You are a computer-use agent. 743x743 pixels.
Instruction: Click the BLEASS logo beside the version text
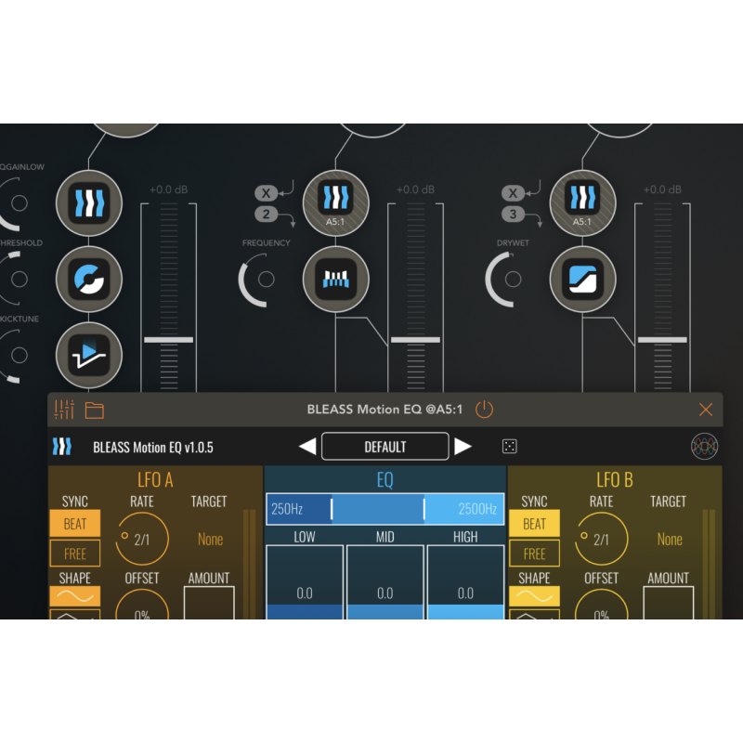coord(62,447)
